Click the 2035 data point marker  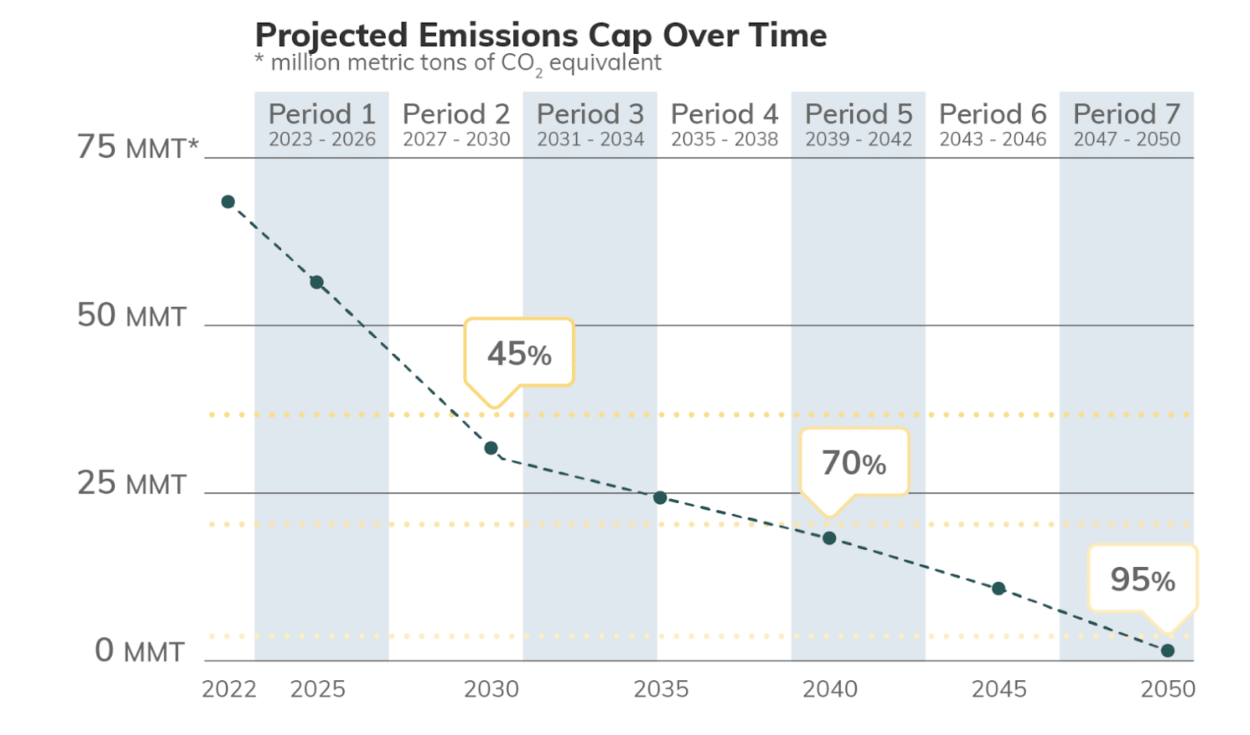click(x=660, y=498)
